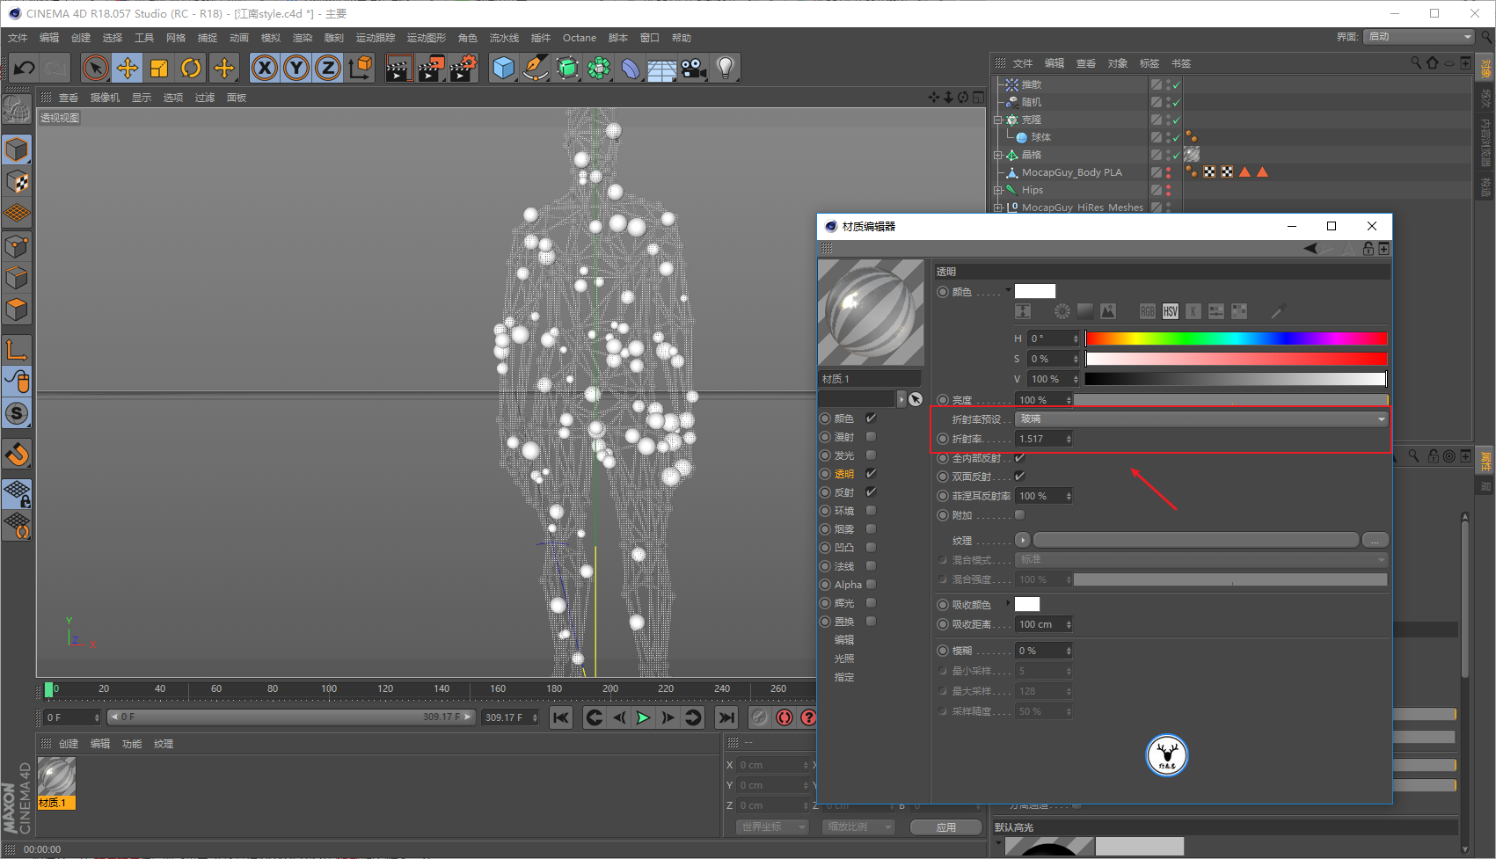Click Go to End playback icon
This screenshot has width=1496, height=859.
[x=726, y=717]
